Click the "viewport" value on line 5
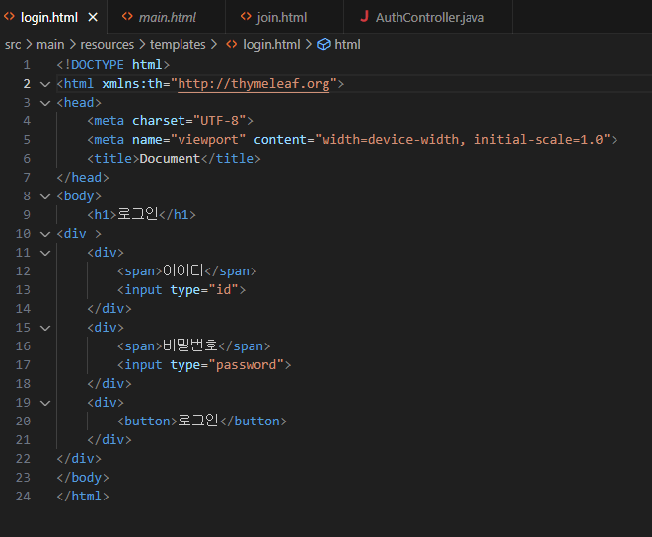The width and height of the screenshot is (652, 537). [208, 140]
